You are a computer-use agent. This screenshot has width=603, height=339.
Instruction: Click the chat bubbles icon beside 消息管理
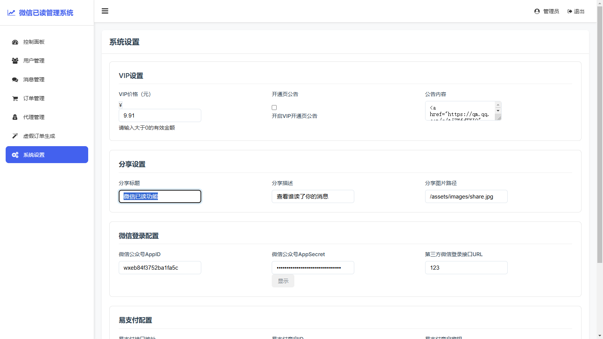tap(15, 79)
